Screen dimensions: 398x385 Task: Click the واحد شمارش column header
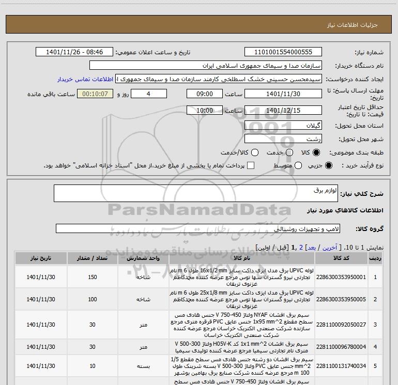(x=143, y=258)
